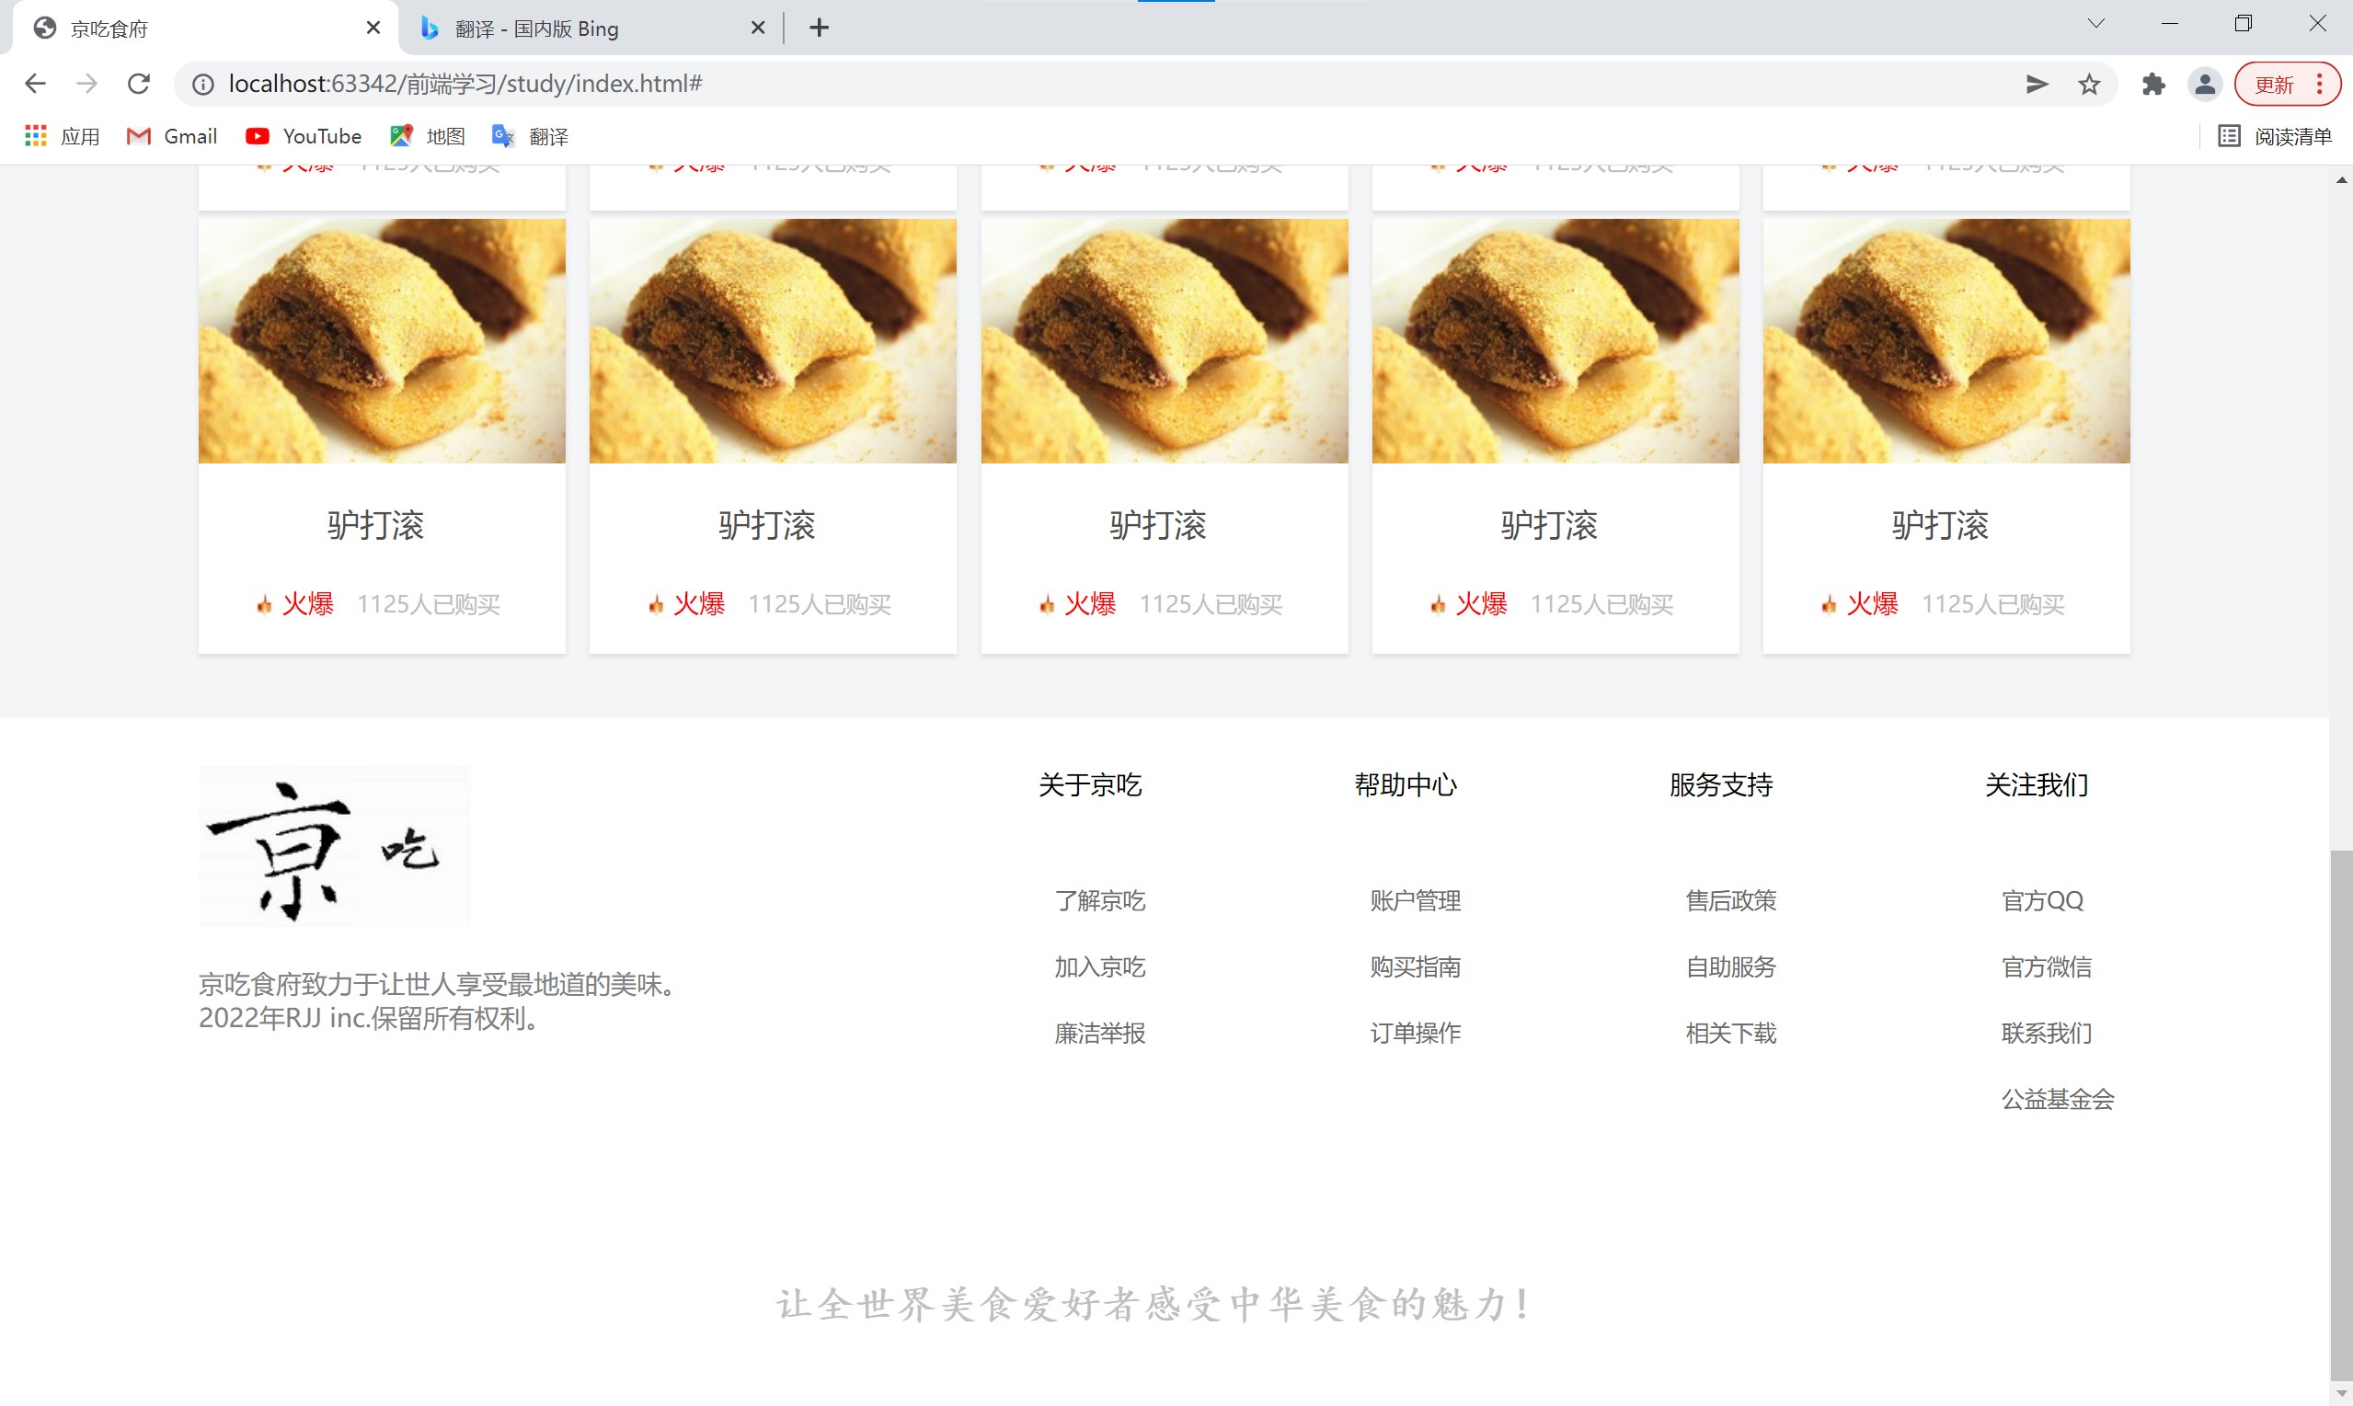Click the site info icon in address bar

tap(202, 85)
